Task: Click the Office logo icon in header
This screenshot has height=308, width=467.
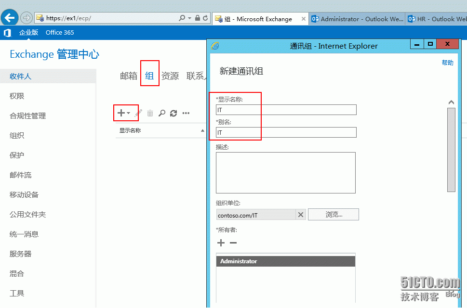Action: [x=7, y=33]
